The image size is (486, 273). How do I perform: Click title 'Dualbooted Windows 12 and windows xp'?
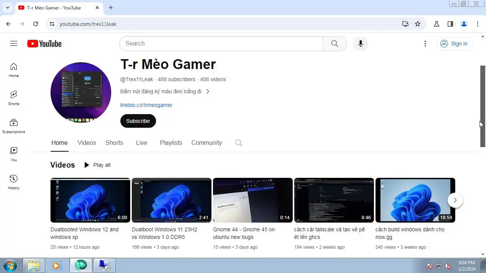click(85, 233)
